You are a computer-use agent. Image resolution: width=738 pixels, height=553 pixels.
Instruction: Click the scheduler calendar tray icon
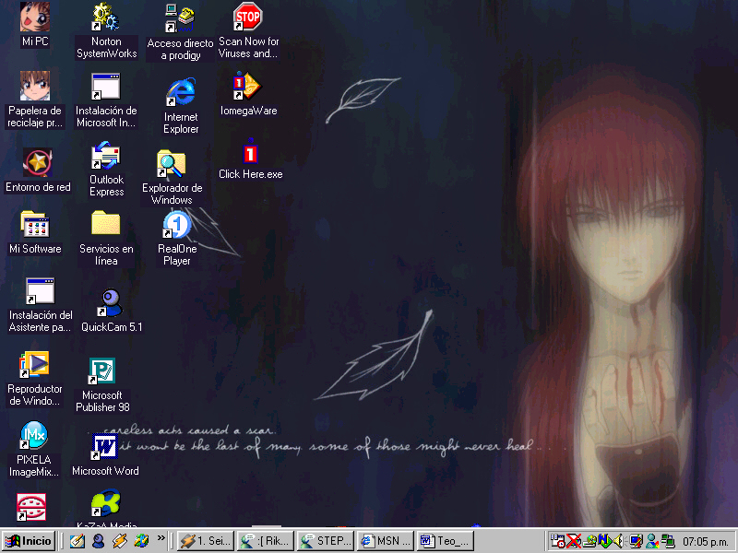pyautogui.click(x=558, y=541)
